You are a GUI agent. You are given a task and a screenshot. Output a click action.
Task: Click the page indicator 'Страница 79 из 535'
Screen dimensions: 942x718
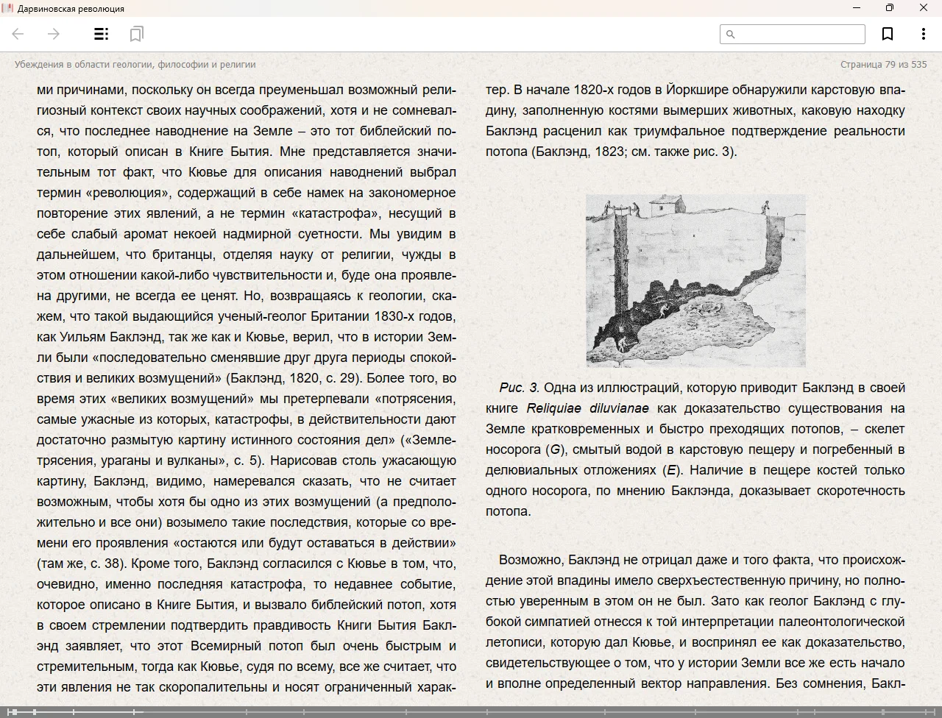[883, 65]
